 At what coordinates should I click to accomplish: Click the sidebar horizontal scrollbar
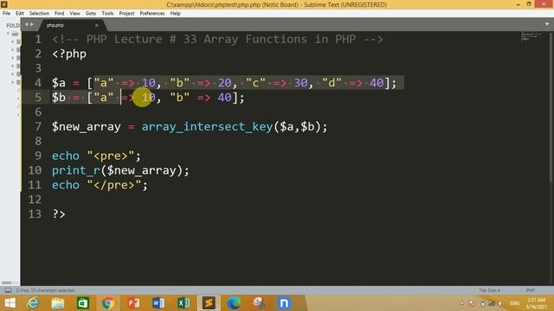(x=6, y=282)
